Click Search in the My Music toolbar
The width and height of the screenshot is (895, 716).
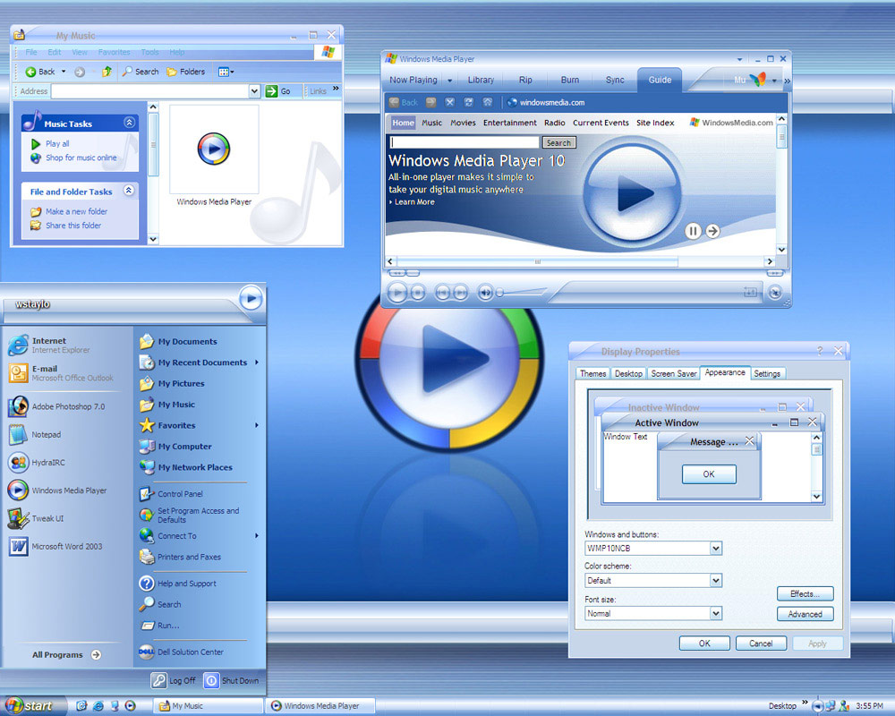141,72
